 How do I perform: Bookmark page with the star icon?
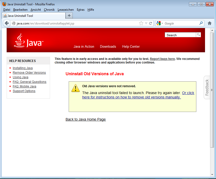pos(141,23)
